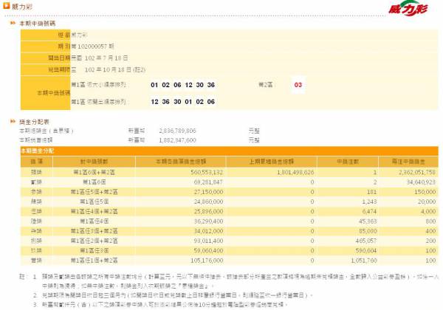
Task: Click the per-bet prize cell 800
Action: (x=430, y=221)
